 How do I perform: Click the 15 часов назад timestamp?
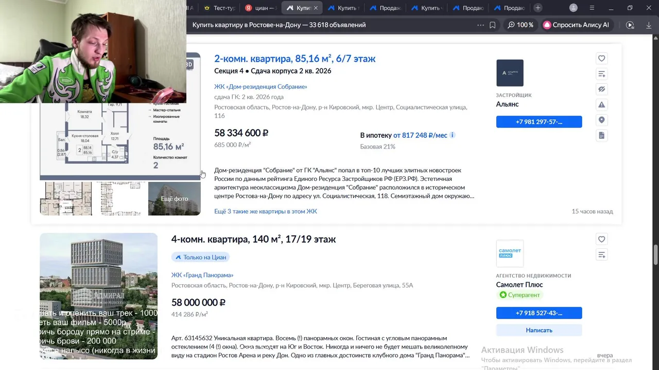pyautogui.click(x=592, y=211)
